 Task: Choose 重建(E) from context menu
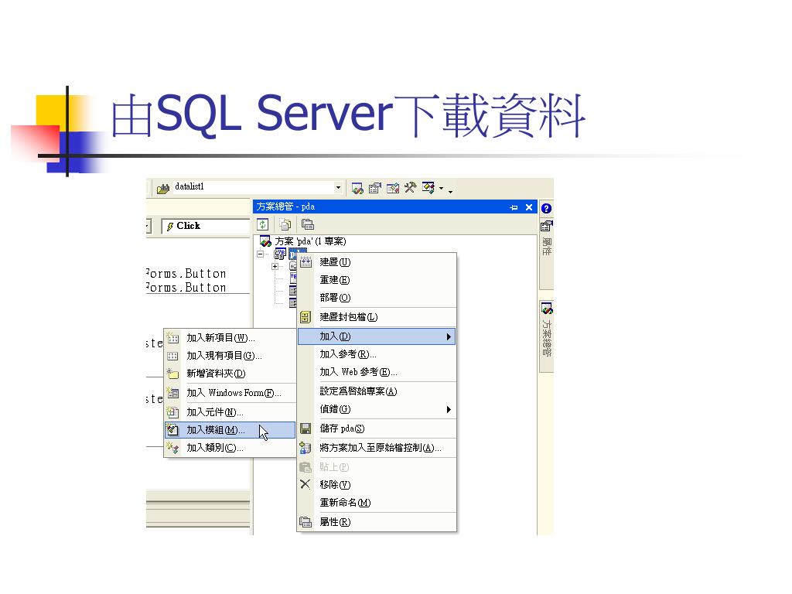377,280
